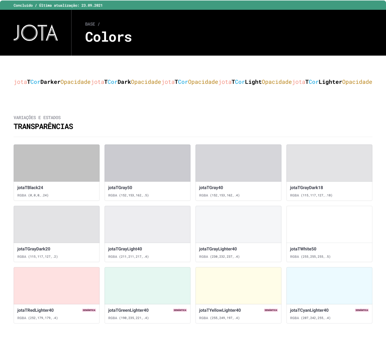
Task: Click the RGBA (0,0,0,.24) value
Action: tap(33, 195)
